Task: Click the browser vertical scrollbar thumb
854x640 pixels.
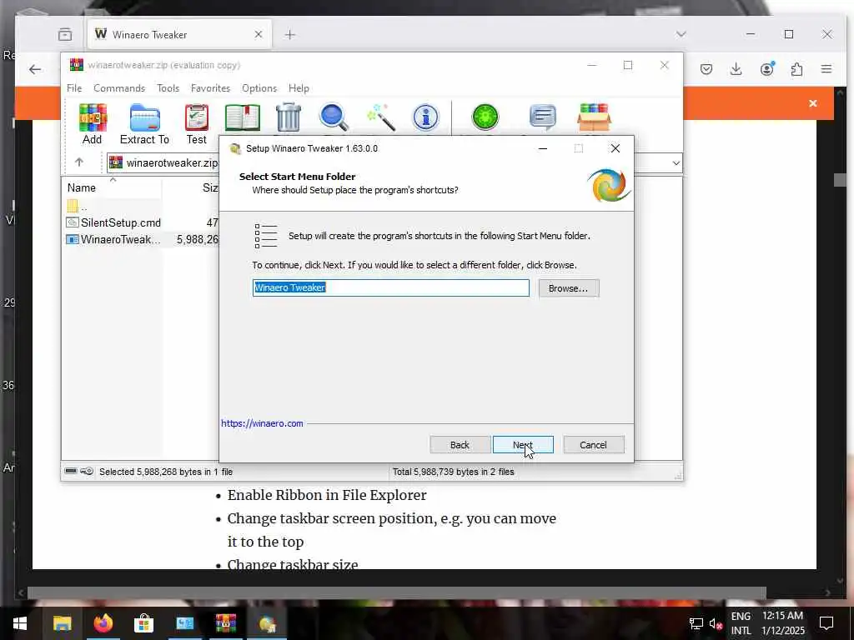Action: [x=840, y=180]
